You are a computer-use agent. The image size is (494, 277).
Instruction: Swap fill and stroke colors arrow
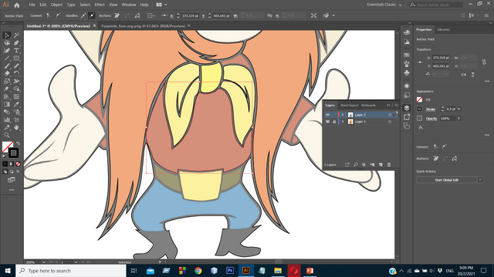[18, 144]
